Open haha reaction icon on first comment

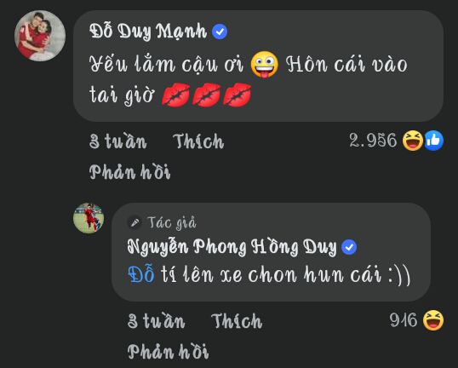(x=413, y=141)
